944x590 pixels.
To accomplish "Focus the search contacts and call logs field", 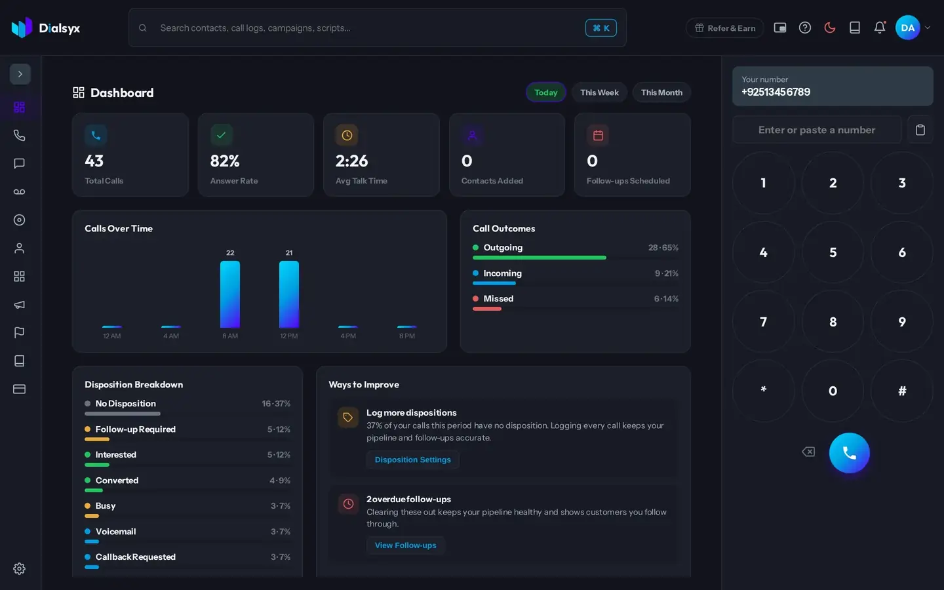I will [x=378, y=28].
